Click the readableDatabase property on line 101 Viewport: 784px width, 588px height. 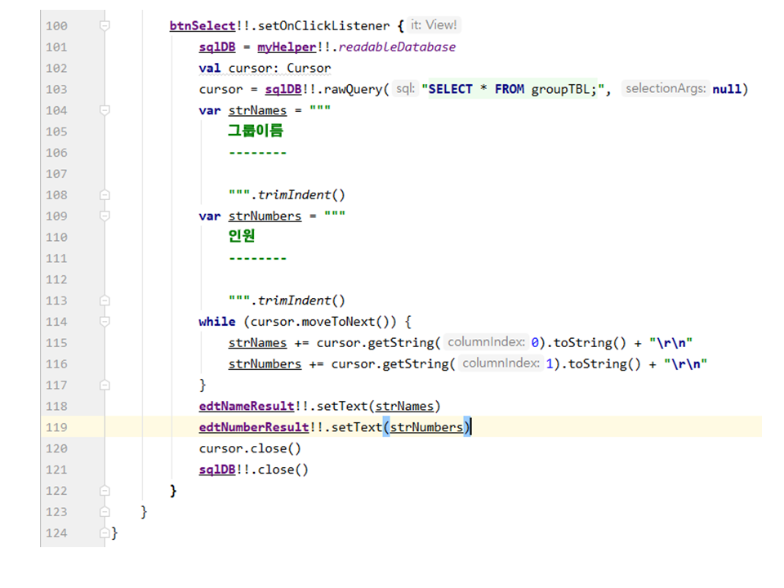(x=397, y=47)
